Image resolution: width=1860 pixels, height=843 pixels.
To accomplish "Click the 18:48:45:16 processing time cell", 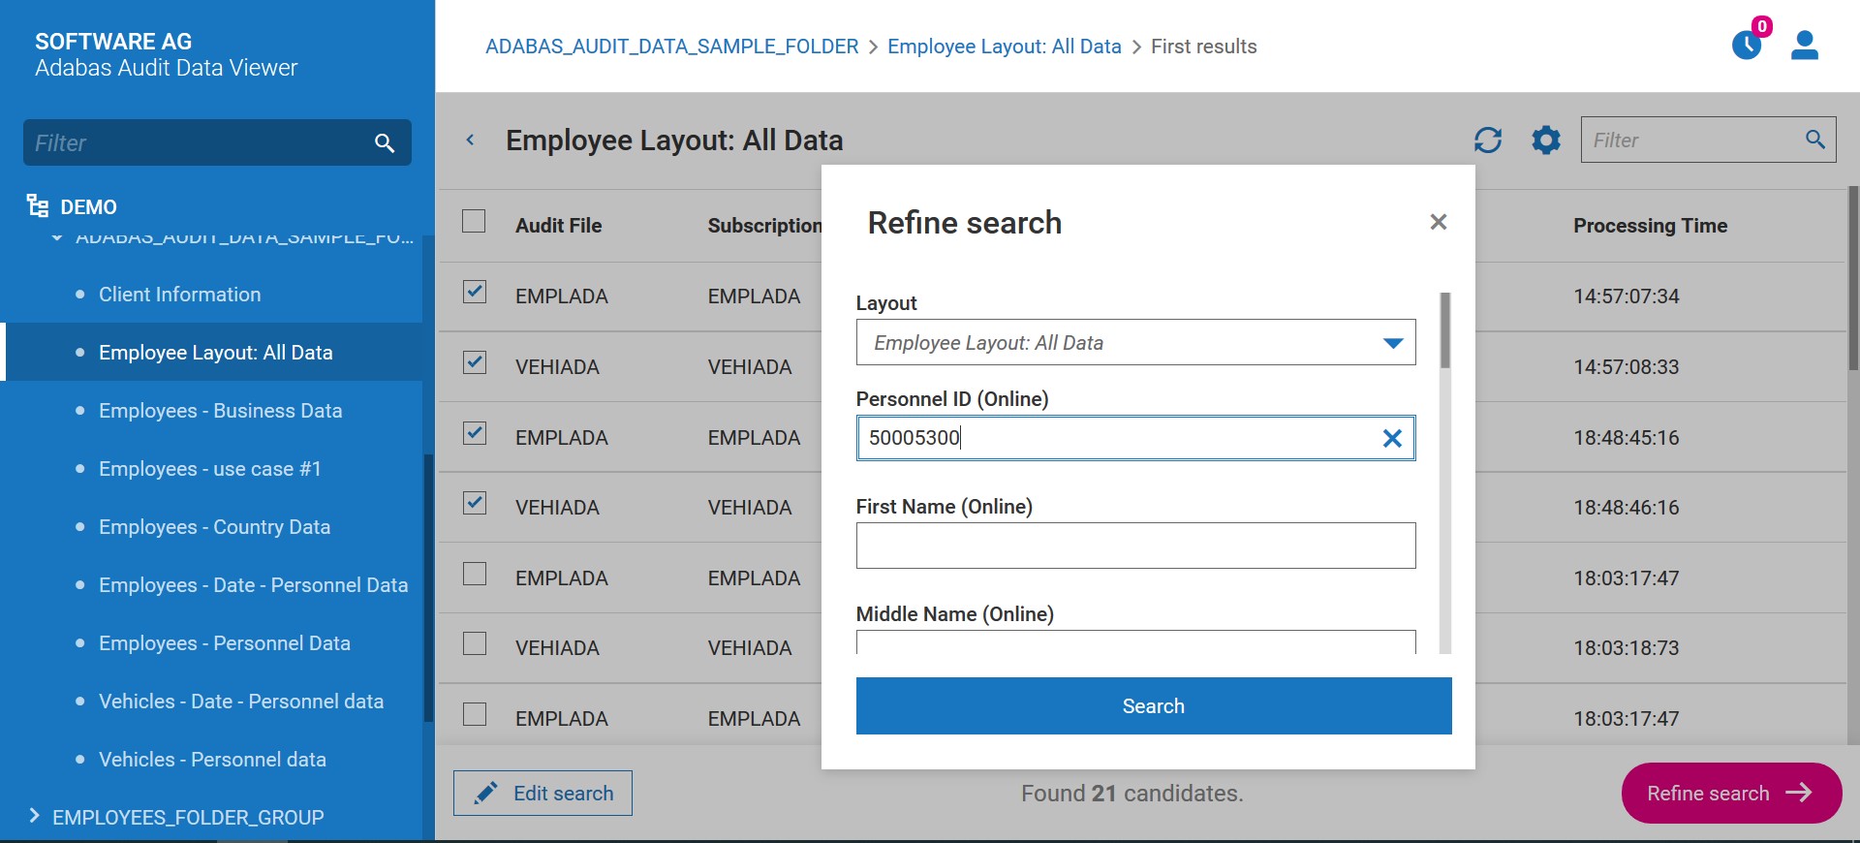I will (1626, 438).
